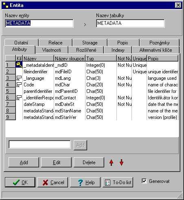Click the Cancel button

point(53,182)
